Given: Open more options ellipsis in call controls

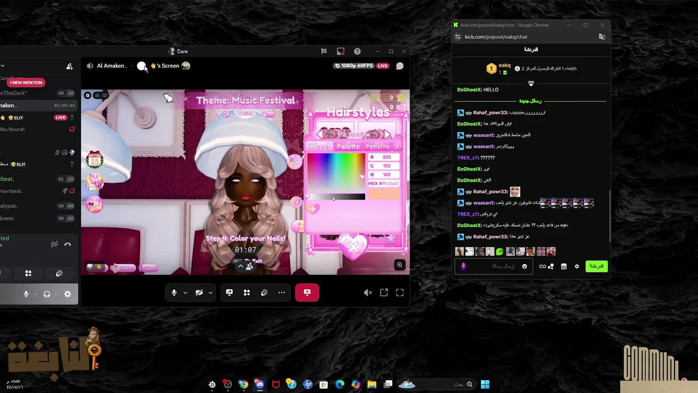Looking at the screenshot, I should [282, 293].
